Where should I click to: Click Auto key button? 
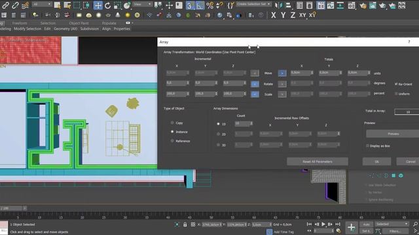366,225
